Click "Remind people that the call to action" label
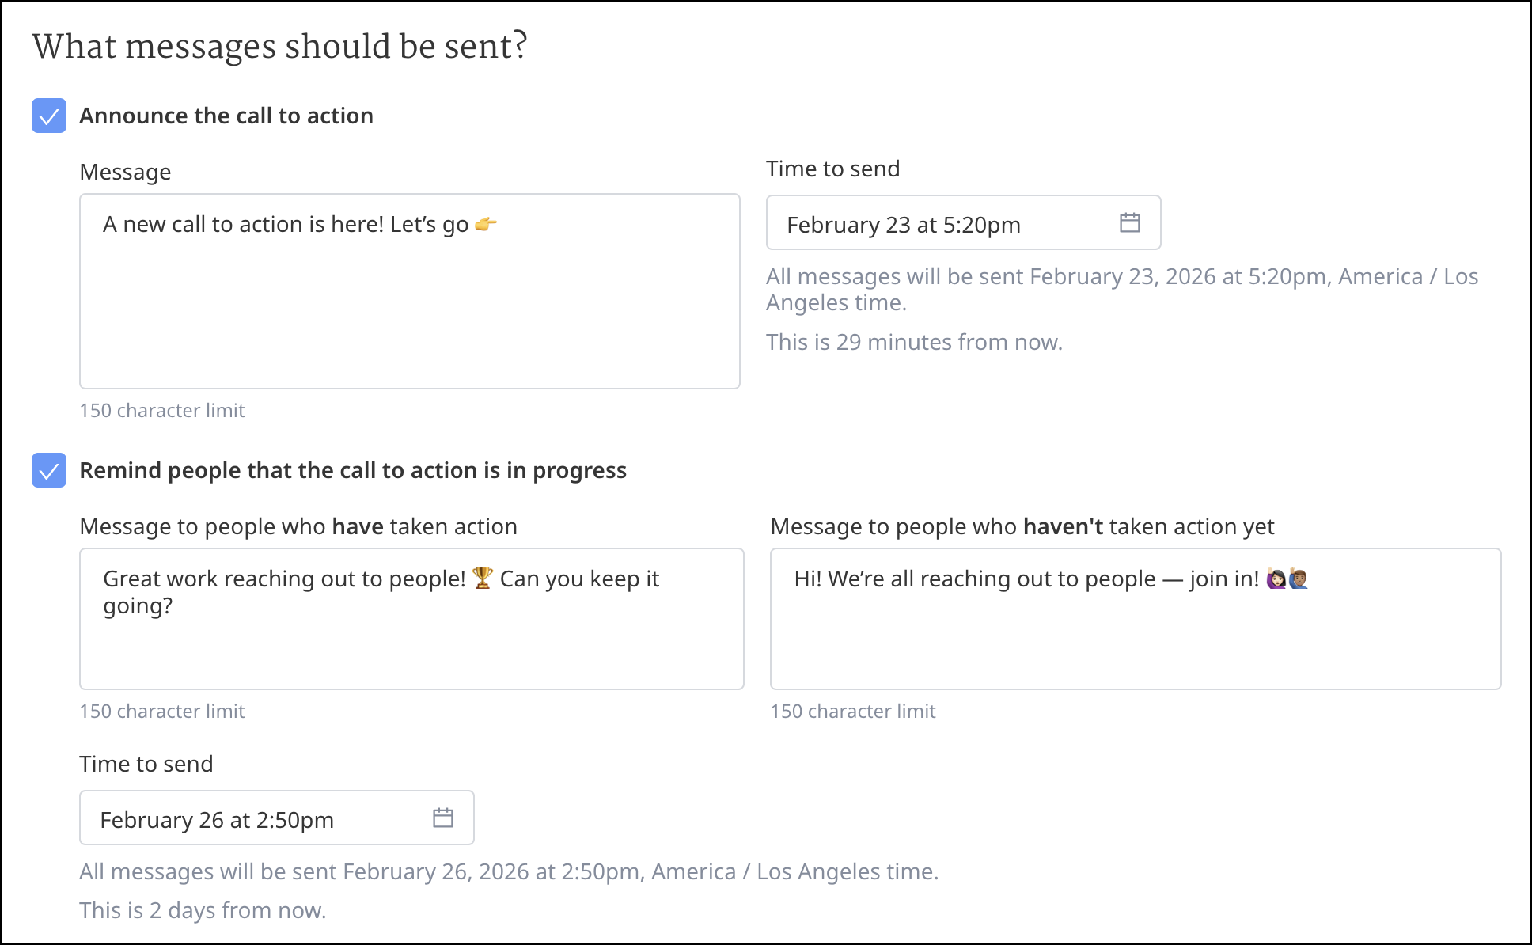 pyautogui.click(x=353, y=470)
